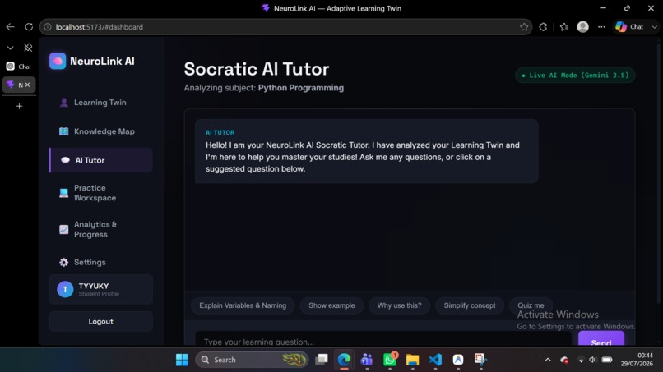The image size is (663, 372).
Task: Click the T avatar circle
Action: click(x=65, y=289)
